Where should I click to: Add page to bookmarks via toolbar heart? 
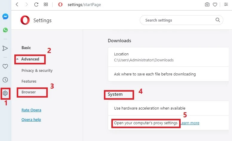pyautogui.click(x=215, y=4)
